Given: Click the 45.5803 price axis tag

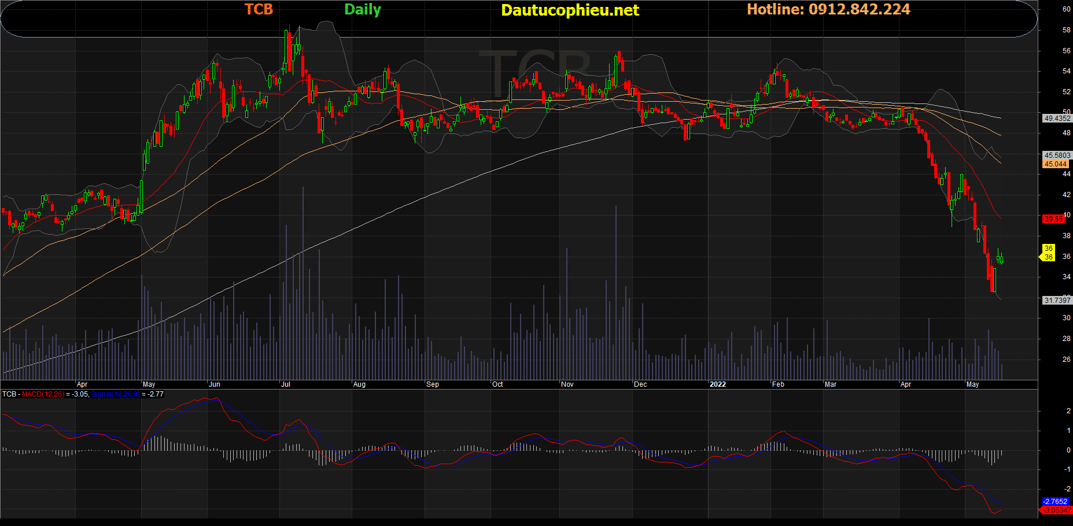Looking at the screenshot, I should [1057, 155].
